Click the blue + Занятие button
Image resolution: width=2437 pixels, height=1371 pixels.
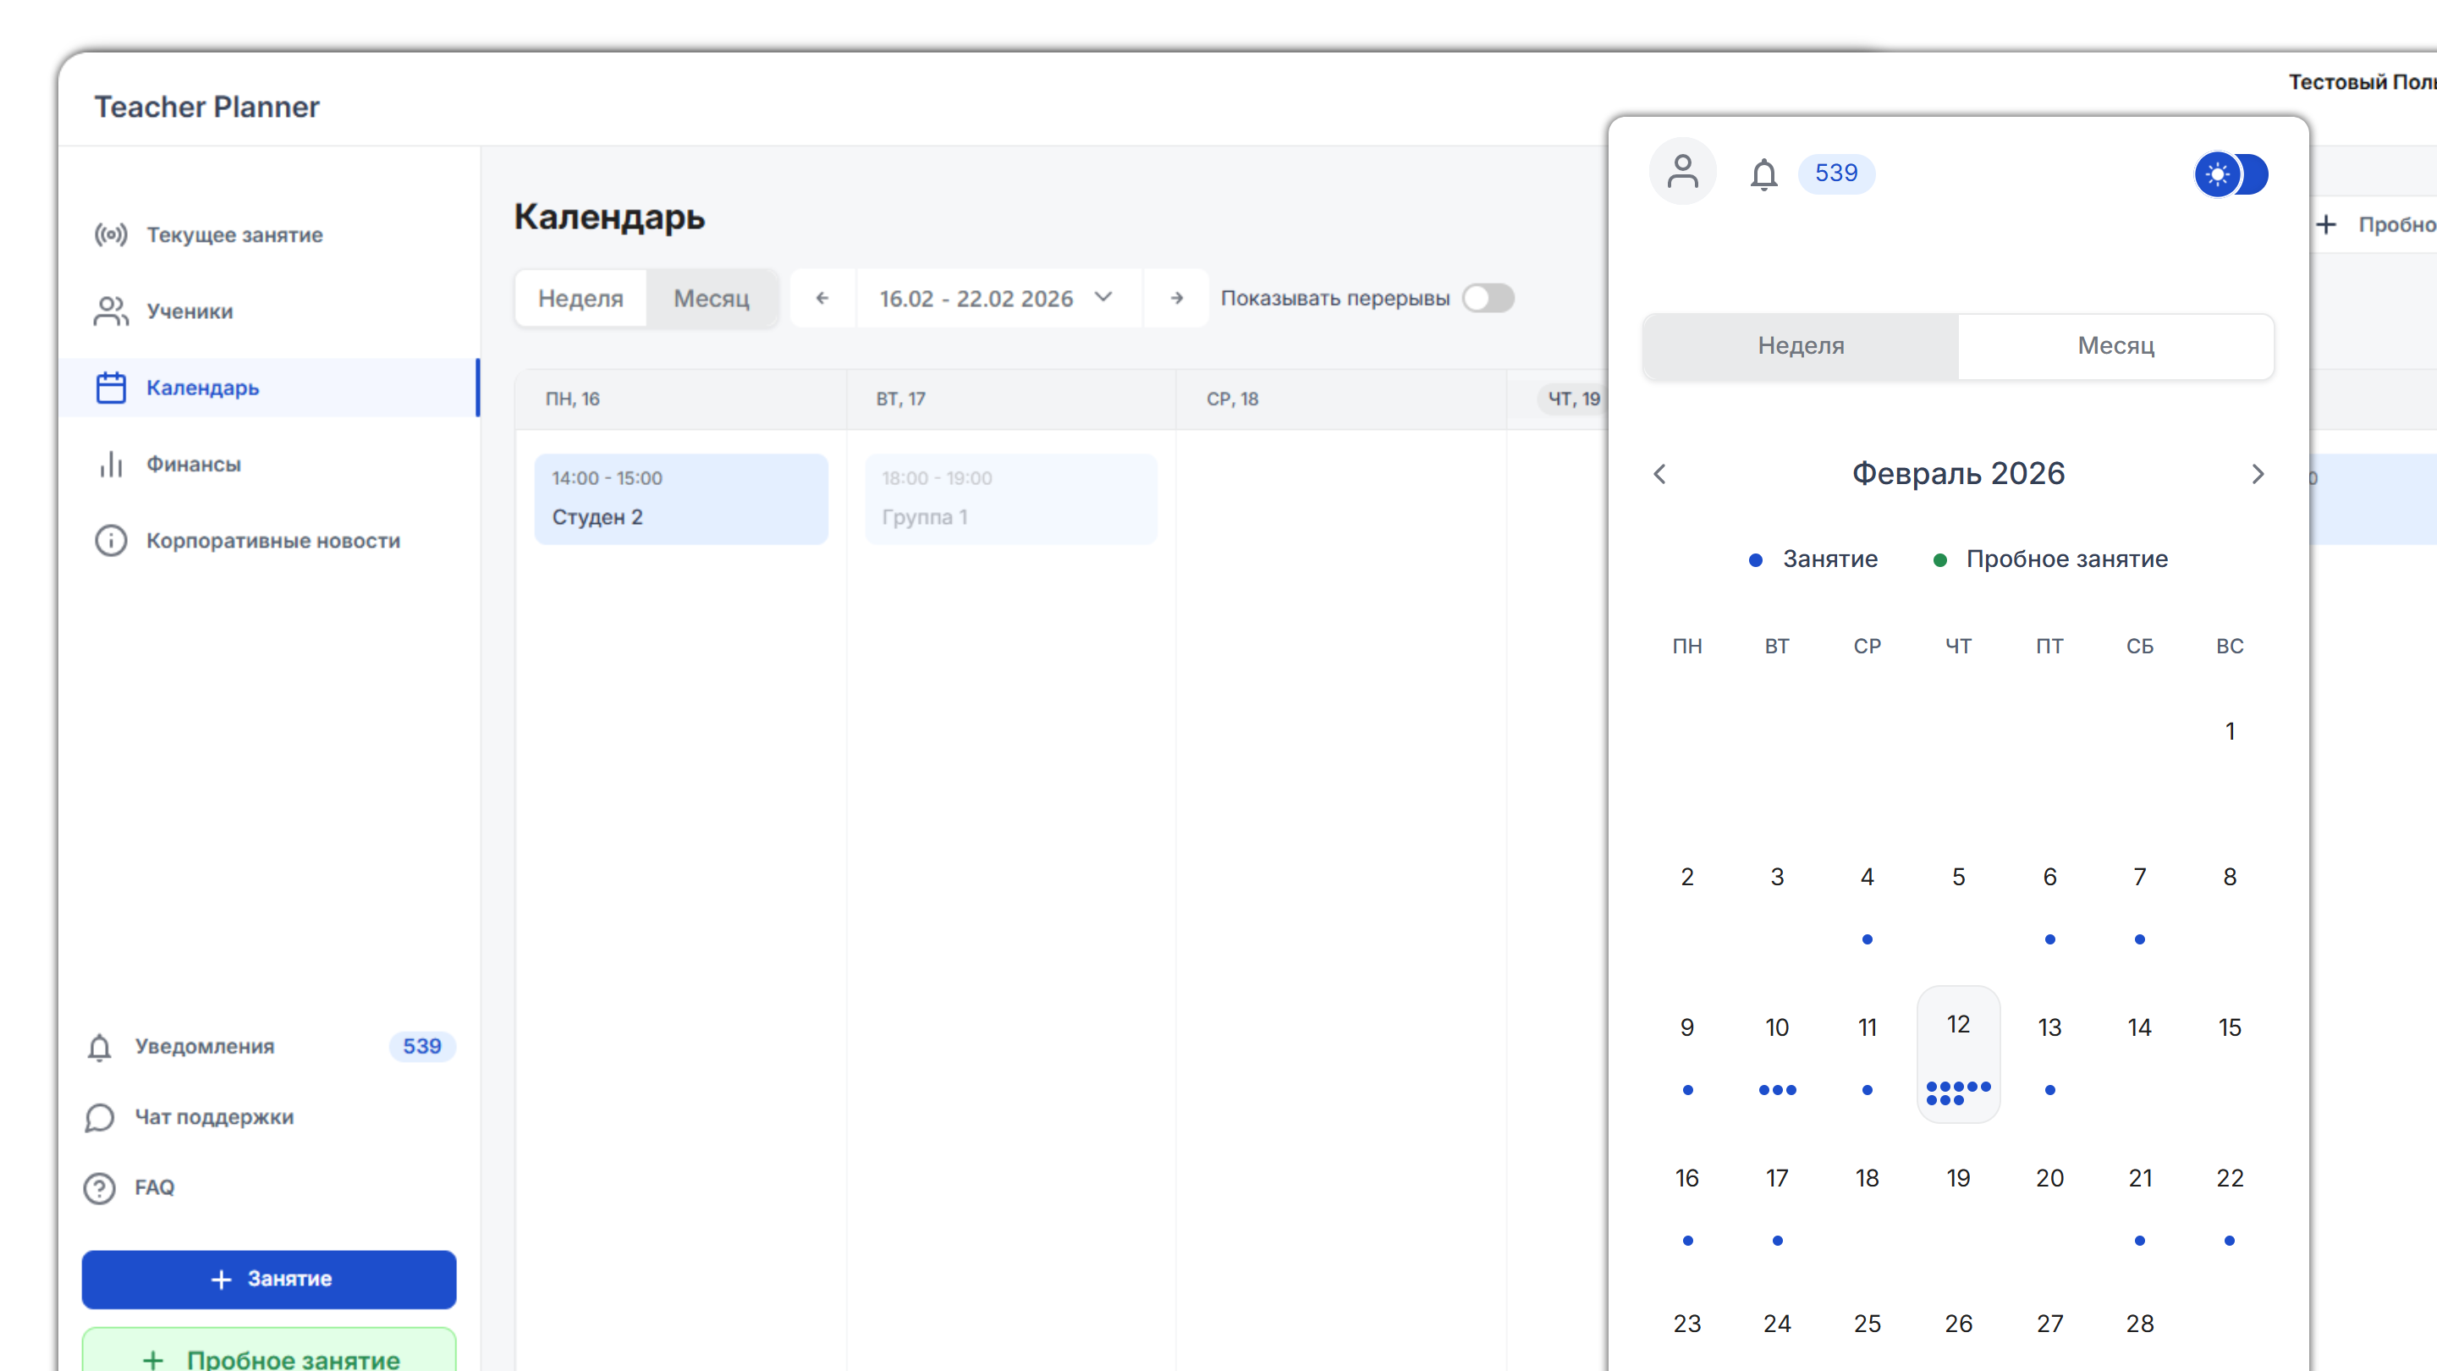point(269,1280)
